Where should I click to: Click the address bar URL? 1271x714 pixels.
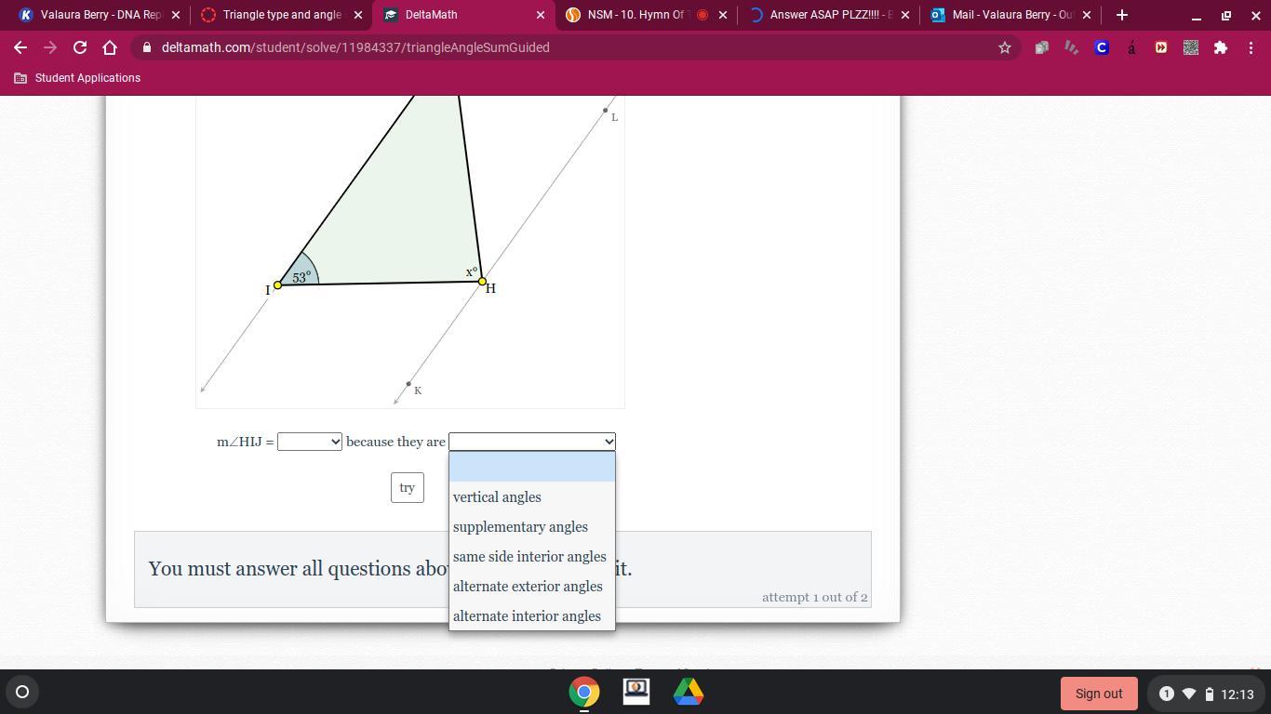(355, 47)
